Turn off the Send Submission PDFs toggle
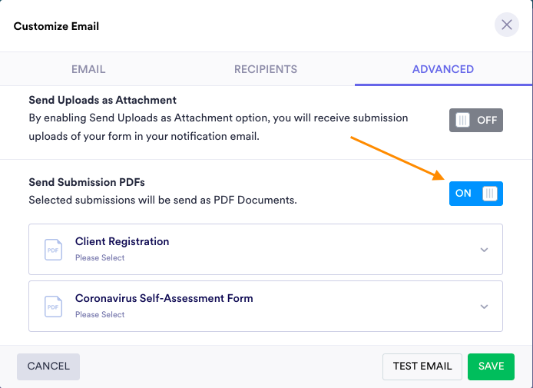Image resolution: width=533 pixels, height=388 pixels. [x=475, y=194]
